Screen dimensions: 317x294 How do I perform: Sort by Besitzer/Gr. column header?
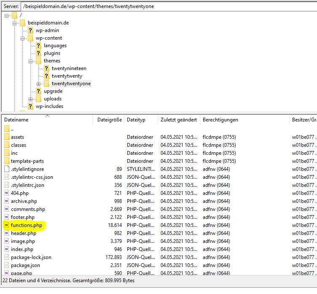[x=303, y=120]
